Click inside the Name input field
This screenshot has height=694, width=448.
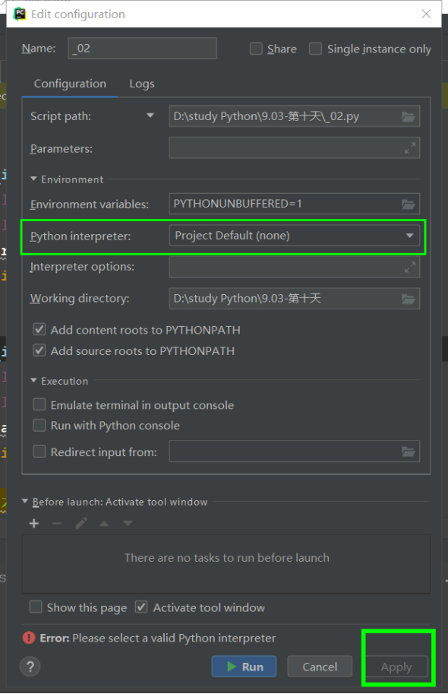141,49
